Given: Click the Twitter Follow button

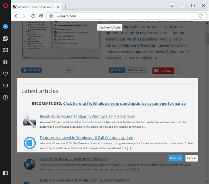Looking at the screenshot, I should pyautogui.click(x=117, y=70).
